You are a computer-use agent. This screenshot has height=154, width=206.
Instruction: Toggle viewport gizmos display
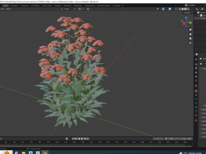click(x=163, y=9)
